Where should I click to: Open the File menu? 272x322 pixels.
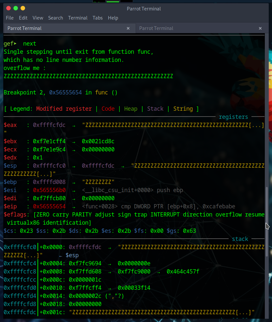point(10,18)
